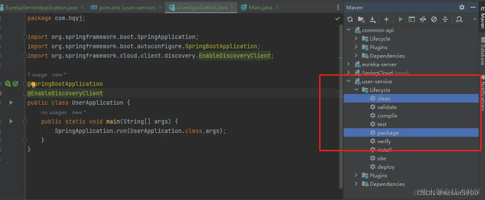Close the UserApplication.java tab

pos(232,7)
